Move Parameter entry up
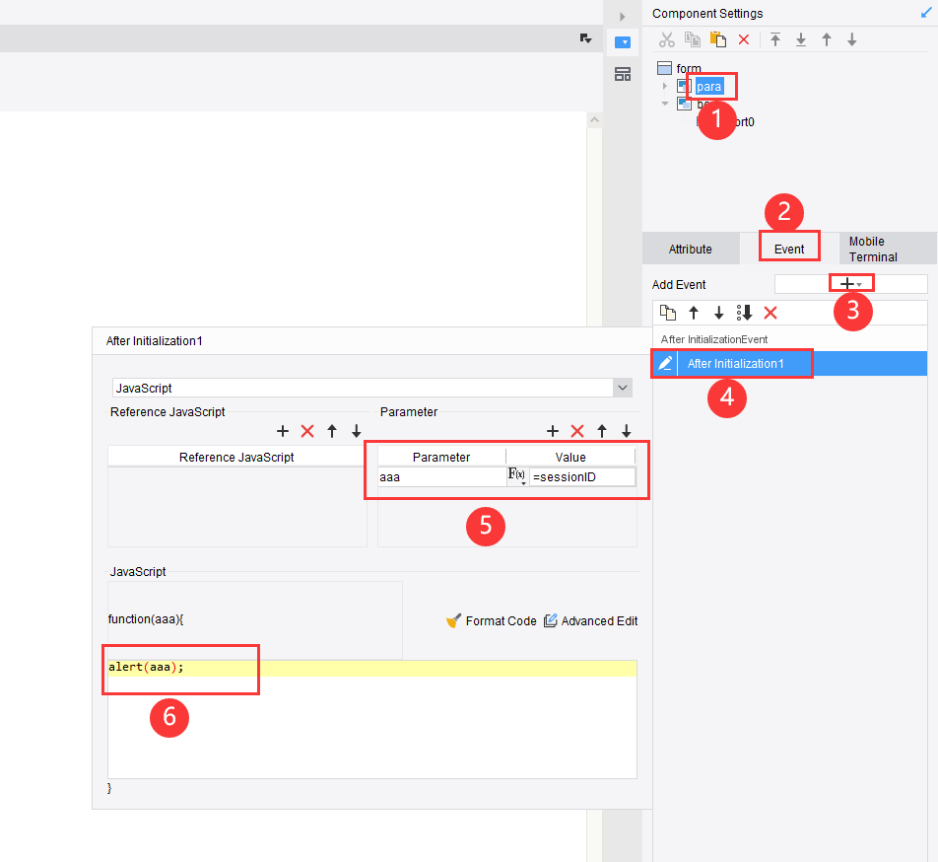 (602, 431)
